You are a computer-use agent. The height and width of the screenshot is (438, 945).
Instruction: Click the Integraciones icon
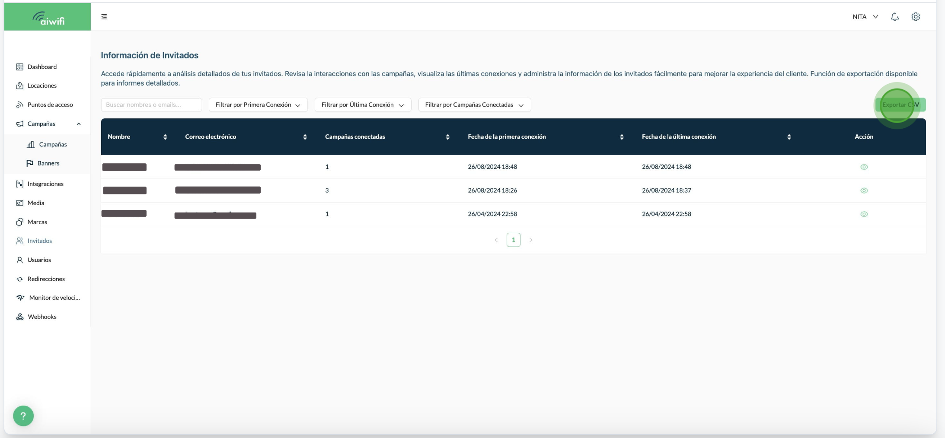[x=20, y=184]
